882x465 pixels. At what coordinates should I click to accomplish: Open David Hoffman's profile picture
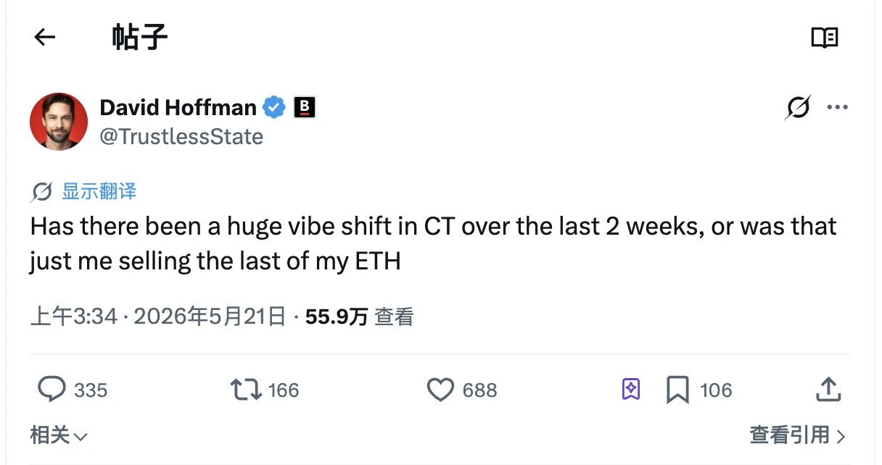click(x=59, y=121)
